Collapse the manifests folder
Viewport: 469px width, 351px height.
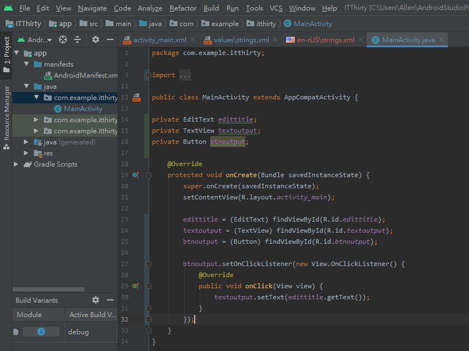(x=26, y=64)
